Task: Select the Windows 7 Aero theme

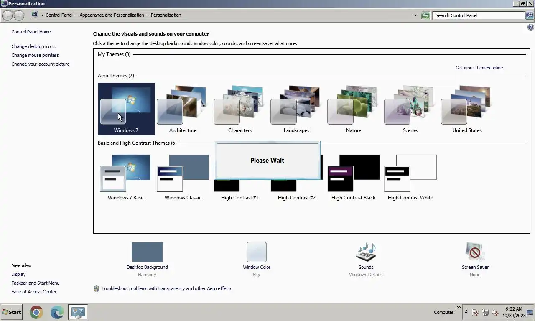Action: [x=126, y=109]
